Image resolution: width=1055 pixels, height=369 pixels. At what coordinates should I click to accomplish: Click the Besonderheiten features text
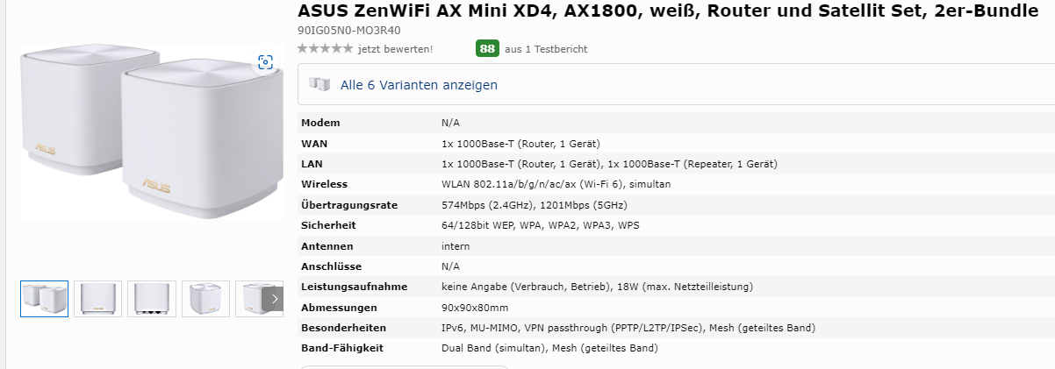[628, 328]
